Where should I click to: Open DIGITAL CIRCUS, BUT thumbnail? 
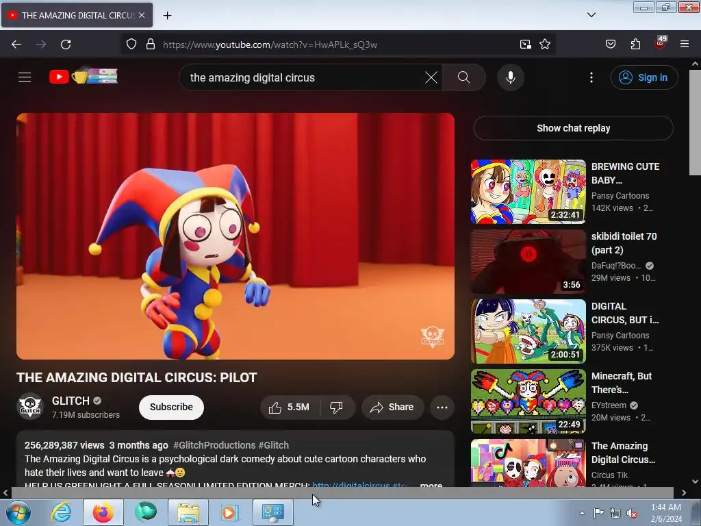[528, 331]
